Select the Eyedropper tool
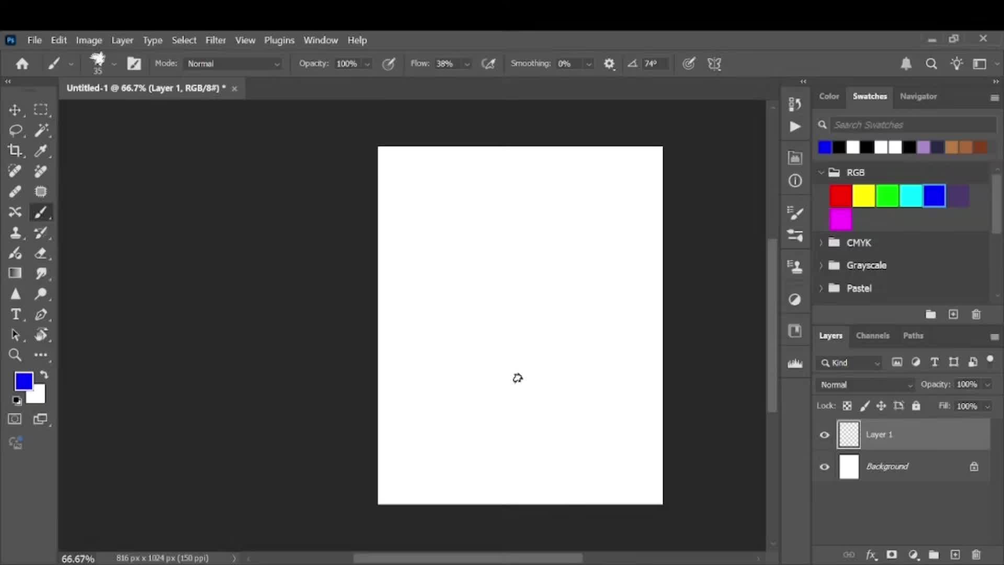The image size is (1004, 565). pos(41,151)
